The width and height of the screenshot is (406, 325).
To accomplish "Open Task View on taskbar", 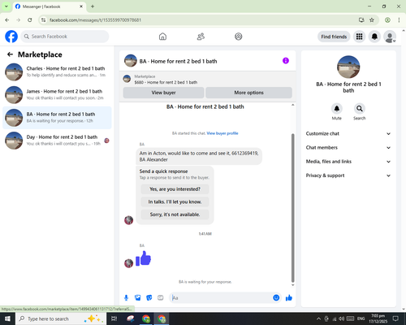I will coord(114,318).
